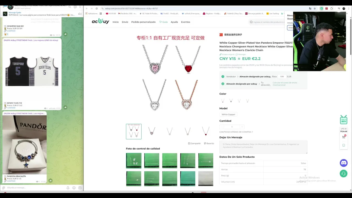Open the Telegram emoji picker
This screenshot has width=352, height=198.
pyautogui.click(x=74, y=188)
